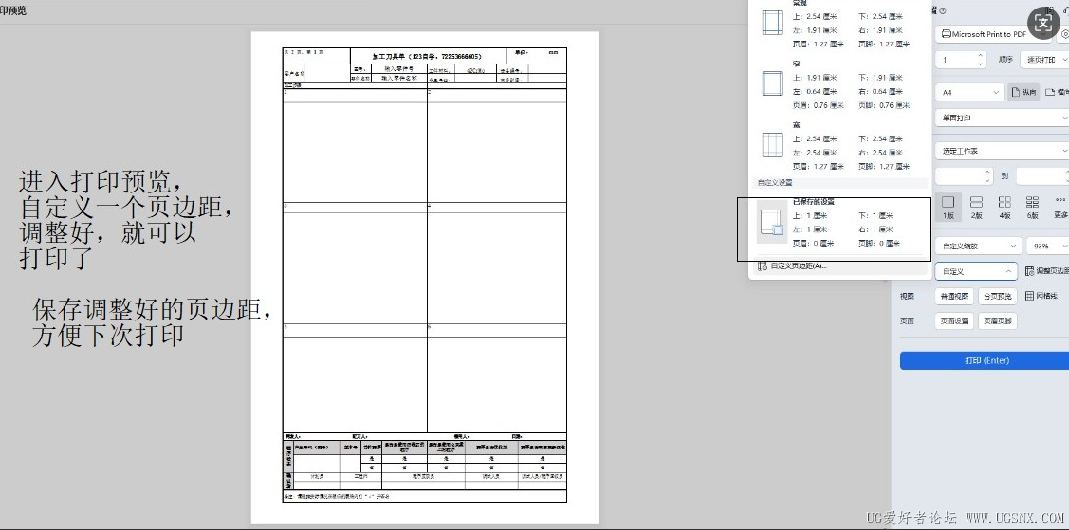The height and width of the screenshot is (530, 1069).
Task: Select 6版 six pages per sheet
Action: click(x=1032, y=207)
